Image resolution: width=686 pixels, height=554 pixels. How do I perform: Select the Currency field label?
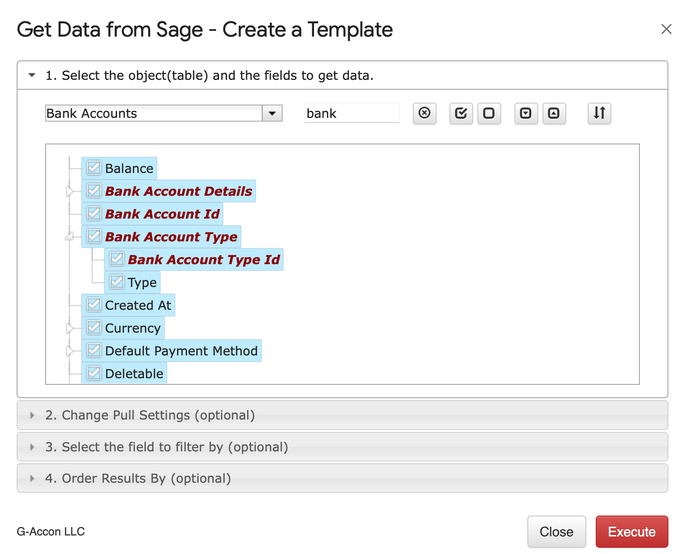coord(133,329)
